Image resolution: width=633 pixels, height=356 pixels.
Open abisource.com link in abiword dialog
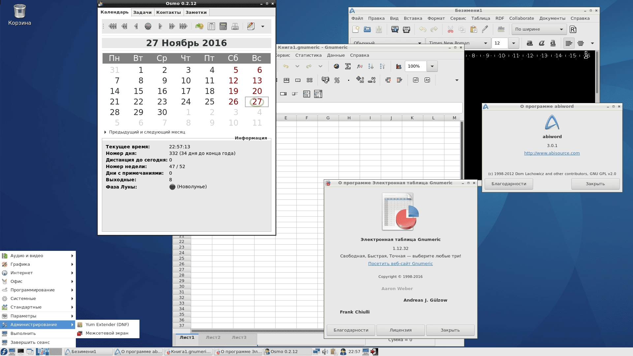click(x=552, y=153)
